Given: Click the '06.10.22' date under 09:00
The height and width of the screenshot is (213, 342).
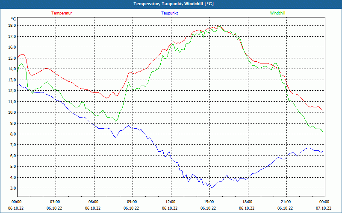Looking at the screenshot, I should click(x=131, y=208).
